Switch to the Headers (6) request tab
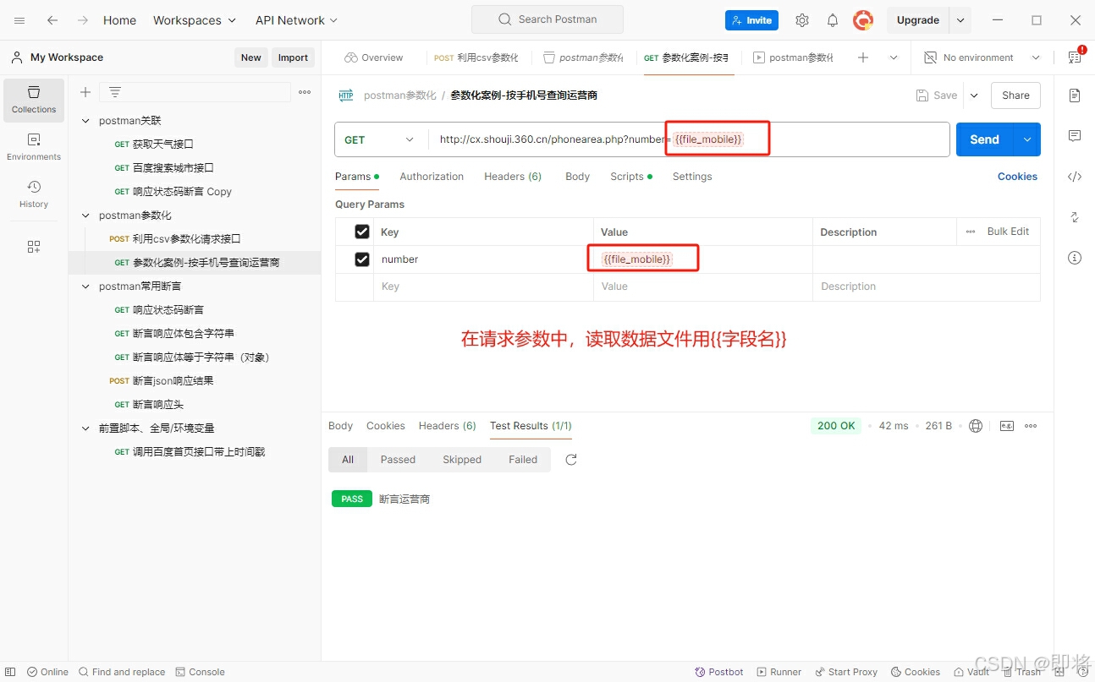Viewport: 1095px width, 682px height. point(513,177)
